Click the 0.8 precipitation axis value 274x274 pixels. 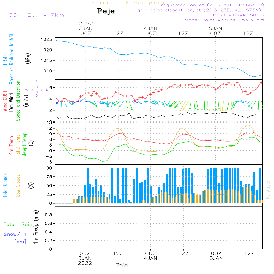(x=48, y=215)
